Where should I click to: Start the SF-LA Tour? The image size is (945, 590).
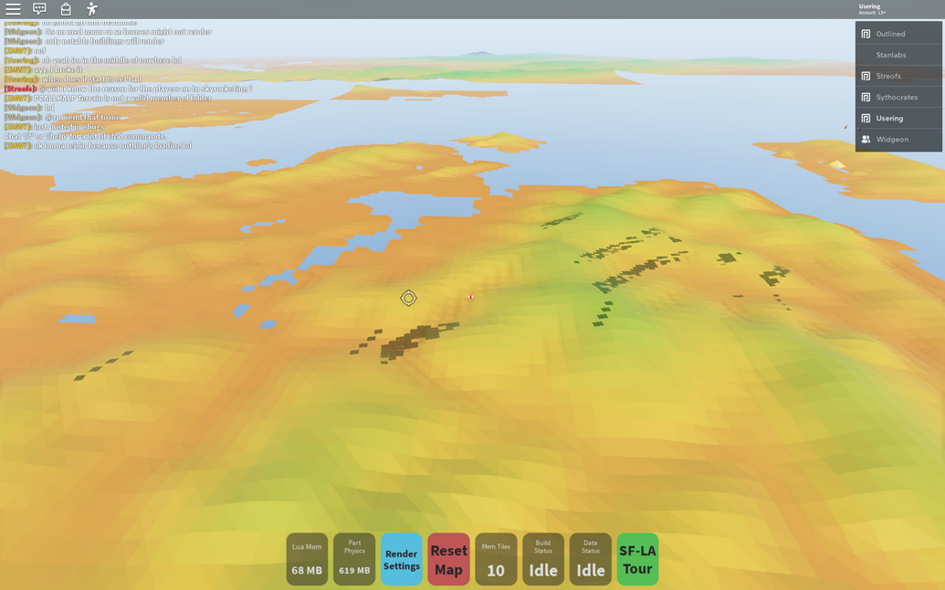[637, 559]
